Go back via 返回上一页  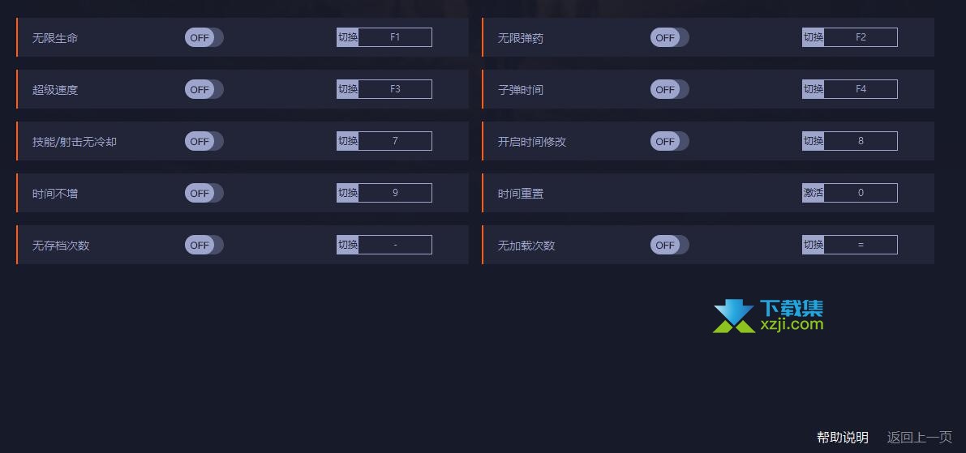[919, 438]
